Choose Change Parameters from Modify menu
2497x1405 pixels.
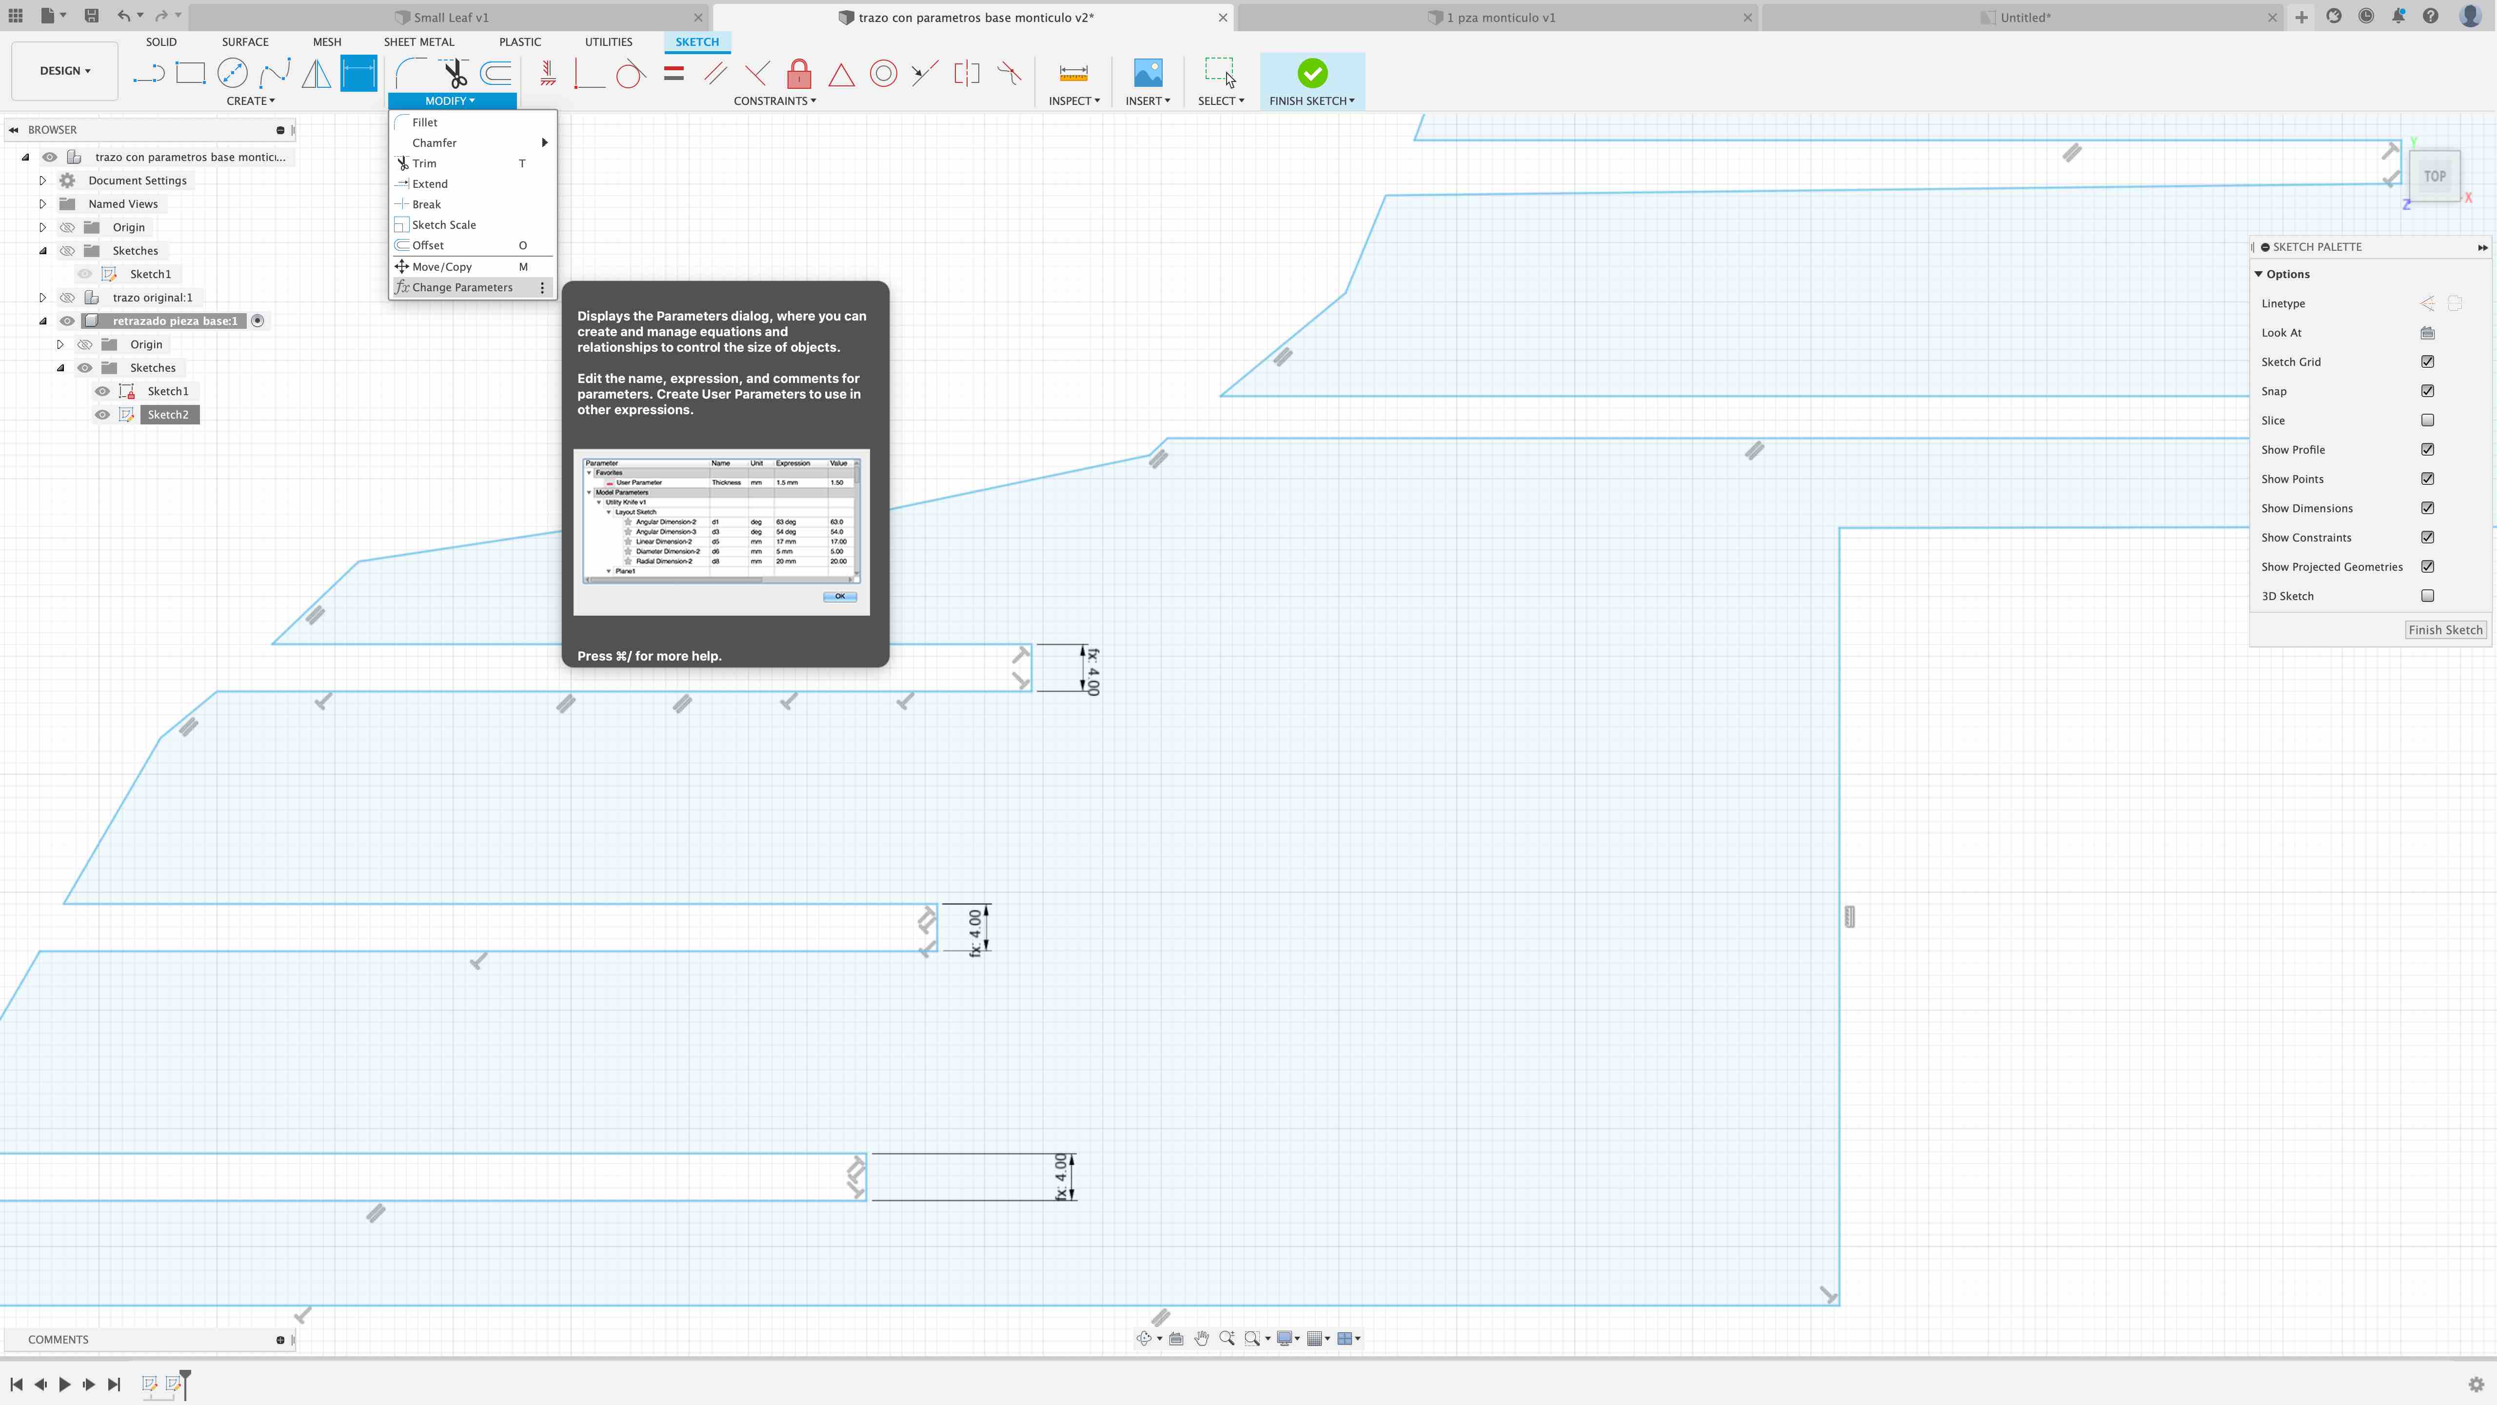(461, 287)
